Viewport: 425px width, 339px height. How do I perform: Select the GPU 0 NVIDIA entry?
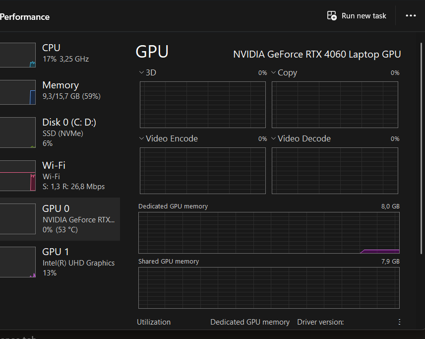[60, 219]
